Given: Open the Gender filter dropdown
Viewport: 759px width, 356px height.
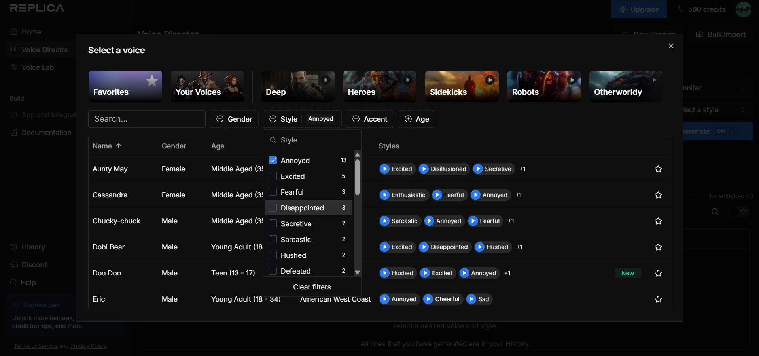Looking at the screenshot, I should (234, 119).
